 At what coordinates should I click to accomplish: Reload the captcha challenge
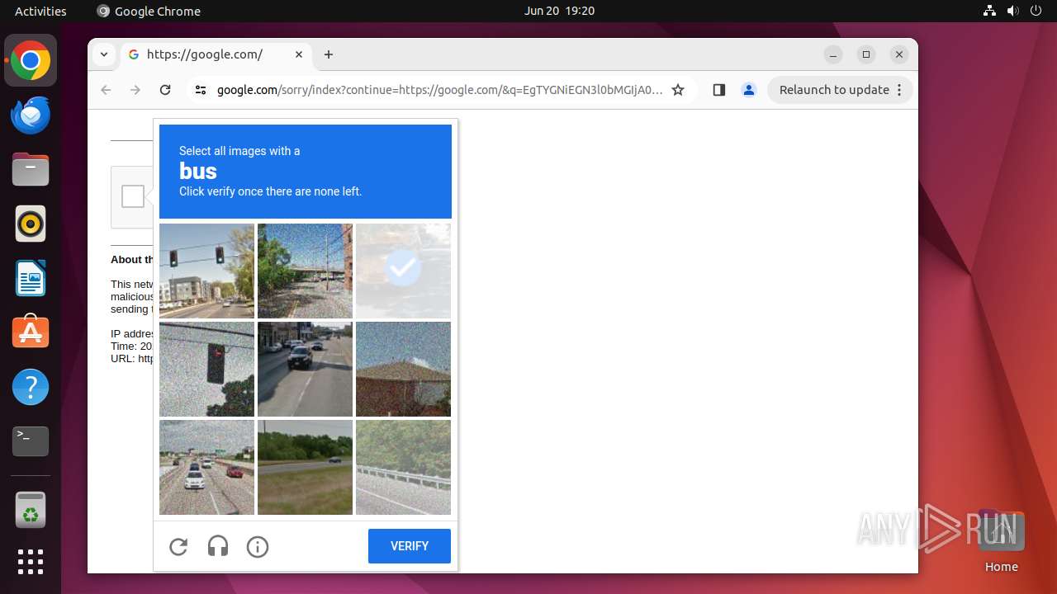coord(178,546)
